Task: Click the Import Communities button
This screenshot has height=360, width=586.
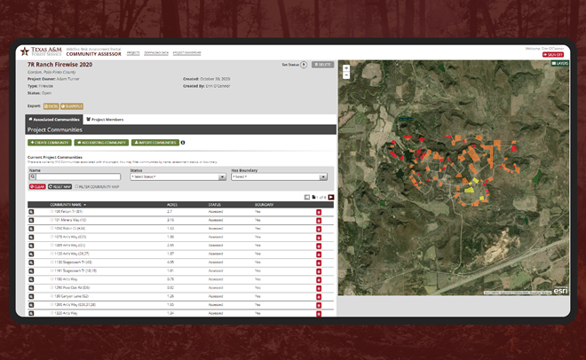Action: pyautogui.click(x=155, y=143)
